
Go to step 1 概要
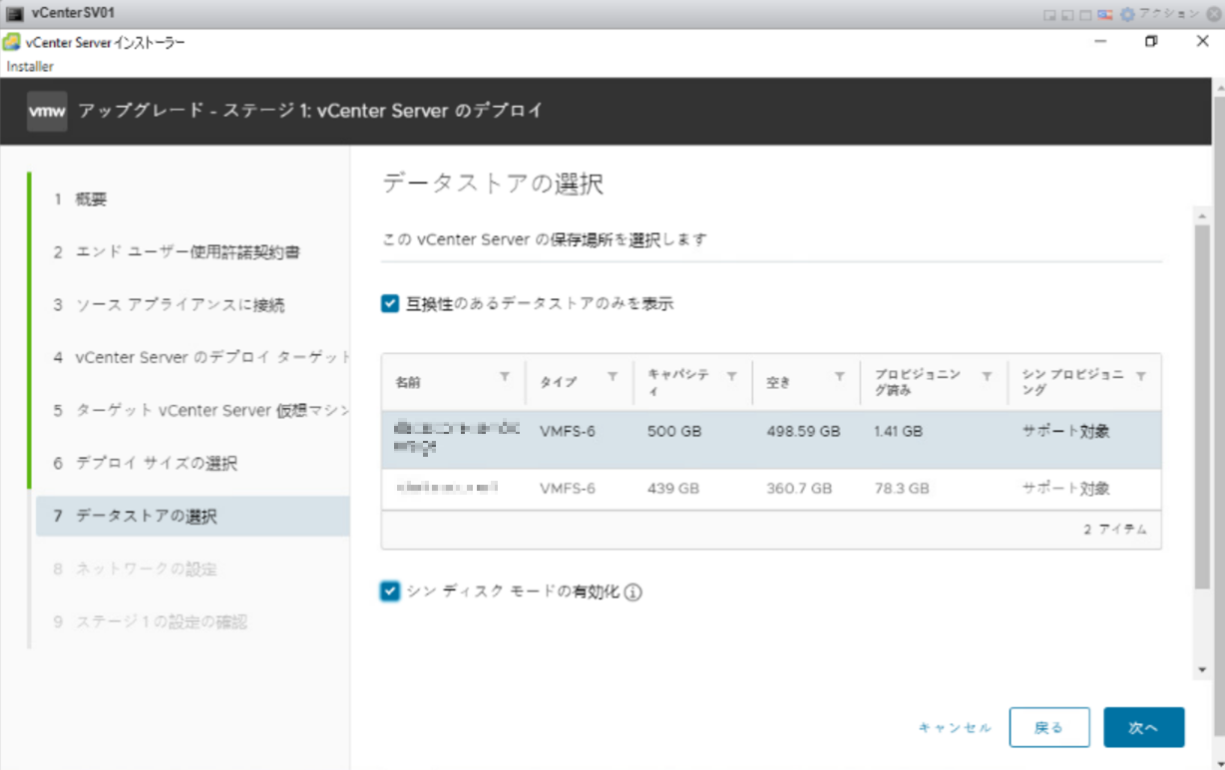(x=92, y=199)
